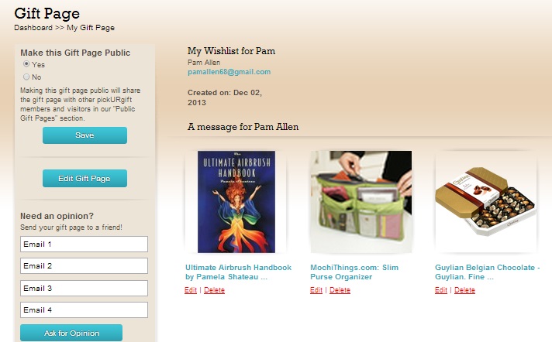Focus the Email 1 field
This screenshot has width=552, height=342.
coord(85,244)
